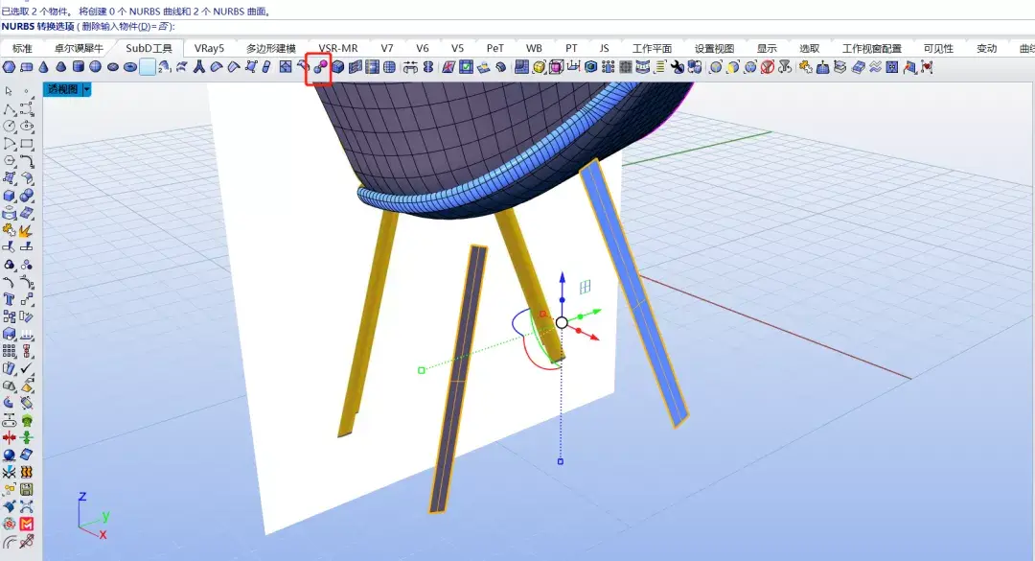Image resolution: width=1035 pixels, height=561 pixels.
Task: Click the gumball blue Z-axis arrow
Action: tap(563, 277)
